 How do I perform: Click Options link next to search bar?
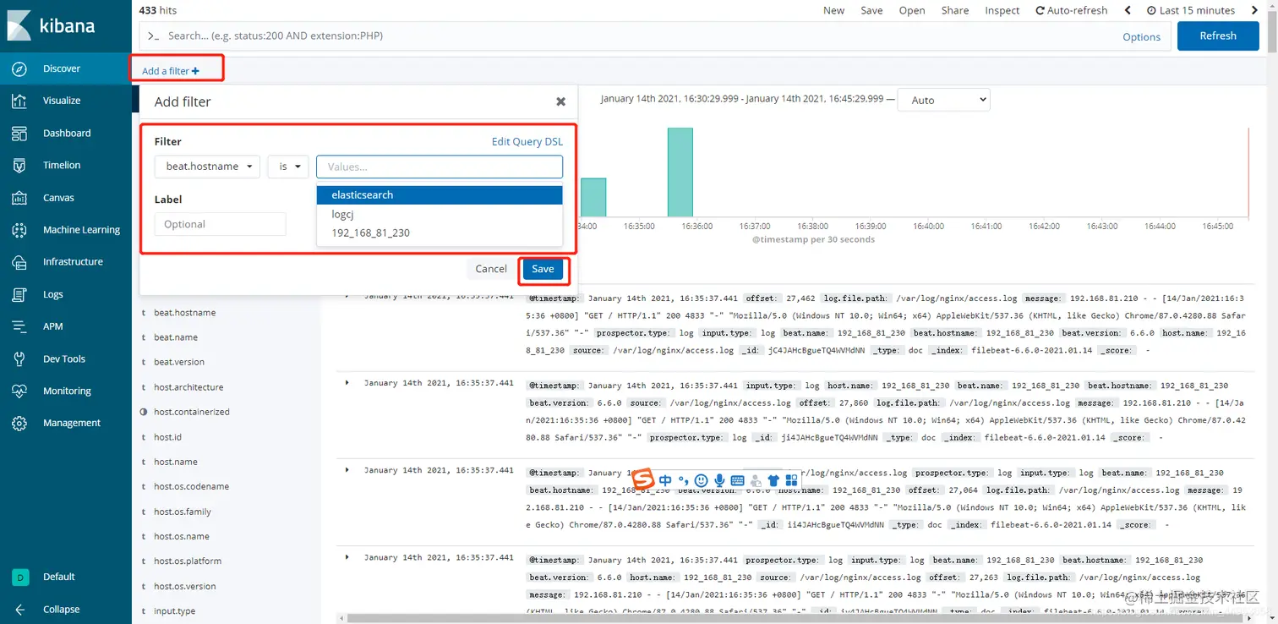point(1141,36)
